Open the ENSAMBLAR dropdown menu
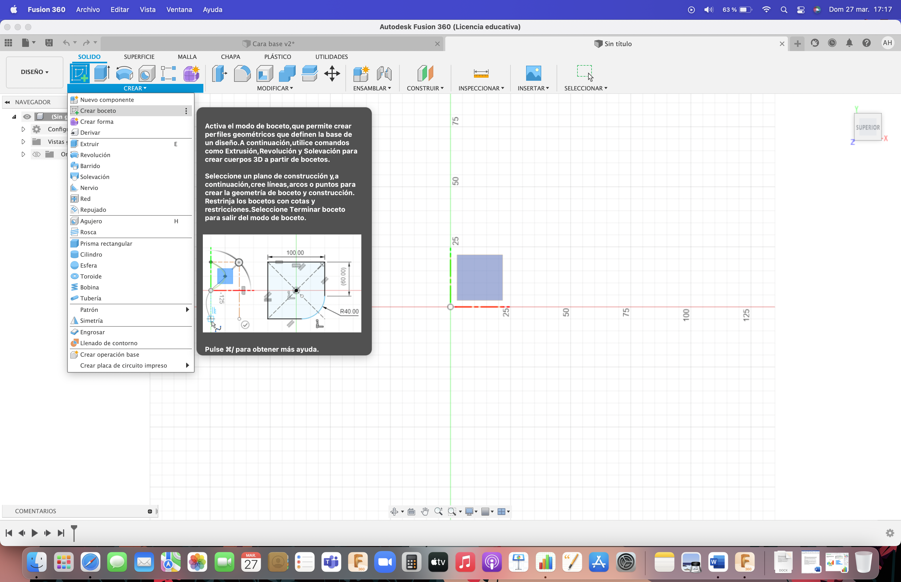This screenshot has width=901, height=582. pos(372,88)
